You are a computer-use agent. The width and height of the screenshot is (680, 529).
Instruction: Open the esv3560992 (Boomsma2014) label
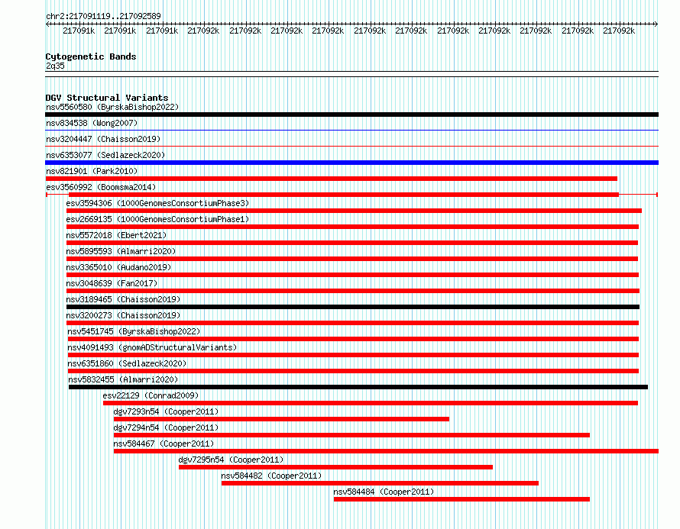pyautogui.click(x=101, y=187)
